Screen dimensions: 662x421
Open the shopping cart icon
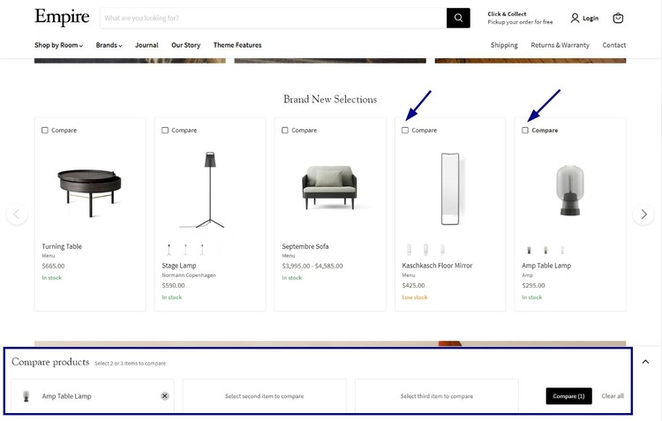[x=618, y=18]
